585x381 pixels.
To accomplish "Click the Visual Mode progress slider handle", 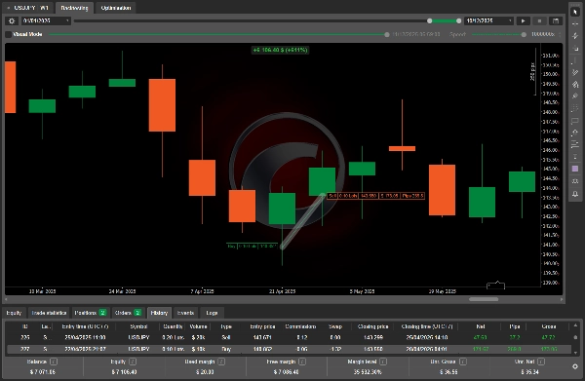I will (387, 34).
